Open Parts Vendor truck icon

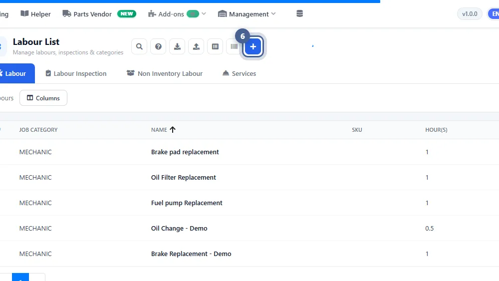tap(66, 13)
